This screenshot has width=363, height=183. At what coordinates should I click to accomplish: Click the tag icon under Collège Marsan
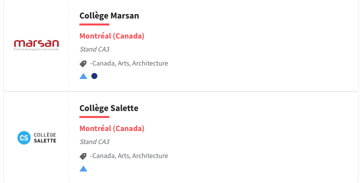83,64
